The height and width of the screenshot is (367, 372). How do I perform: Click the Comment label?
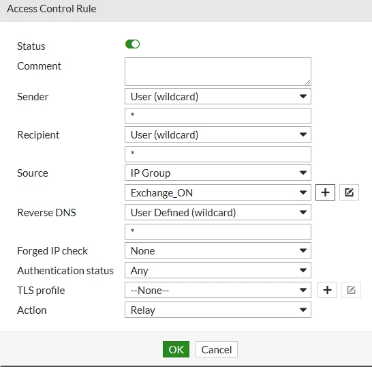pyautogui.click(x=39, y=65)
